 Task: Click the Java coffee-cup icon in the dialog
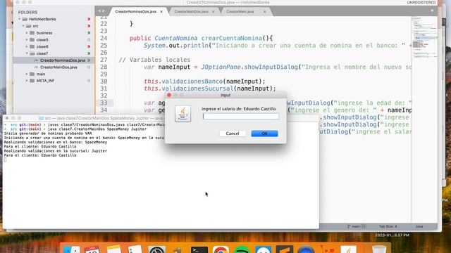click(x=183, y=114)
